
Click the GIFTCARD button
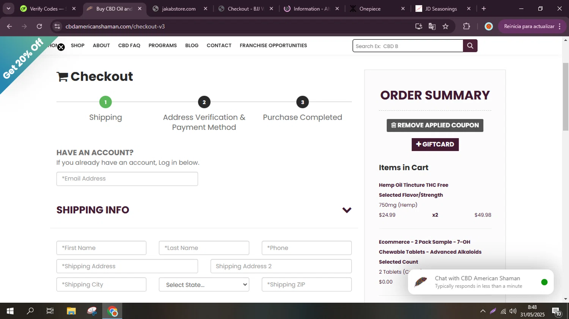(435, 144)
